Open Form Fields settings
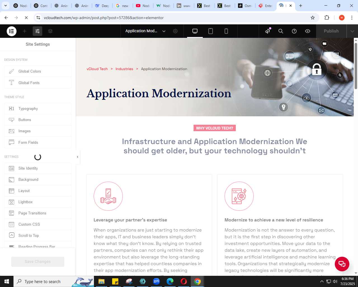 point(38,142)
